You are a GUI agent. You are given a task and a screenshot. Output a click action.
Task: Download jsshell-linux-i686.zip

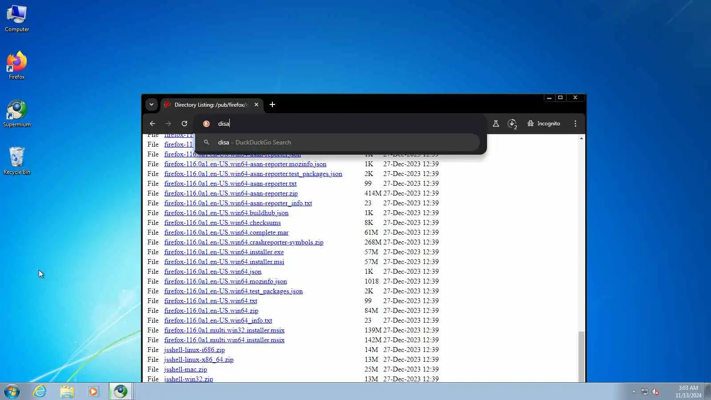195,350
